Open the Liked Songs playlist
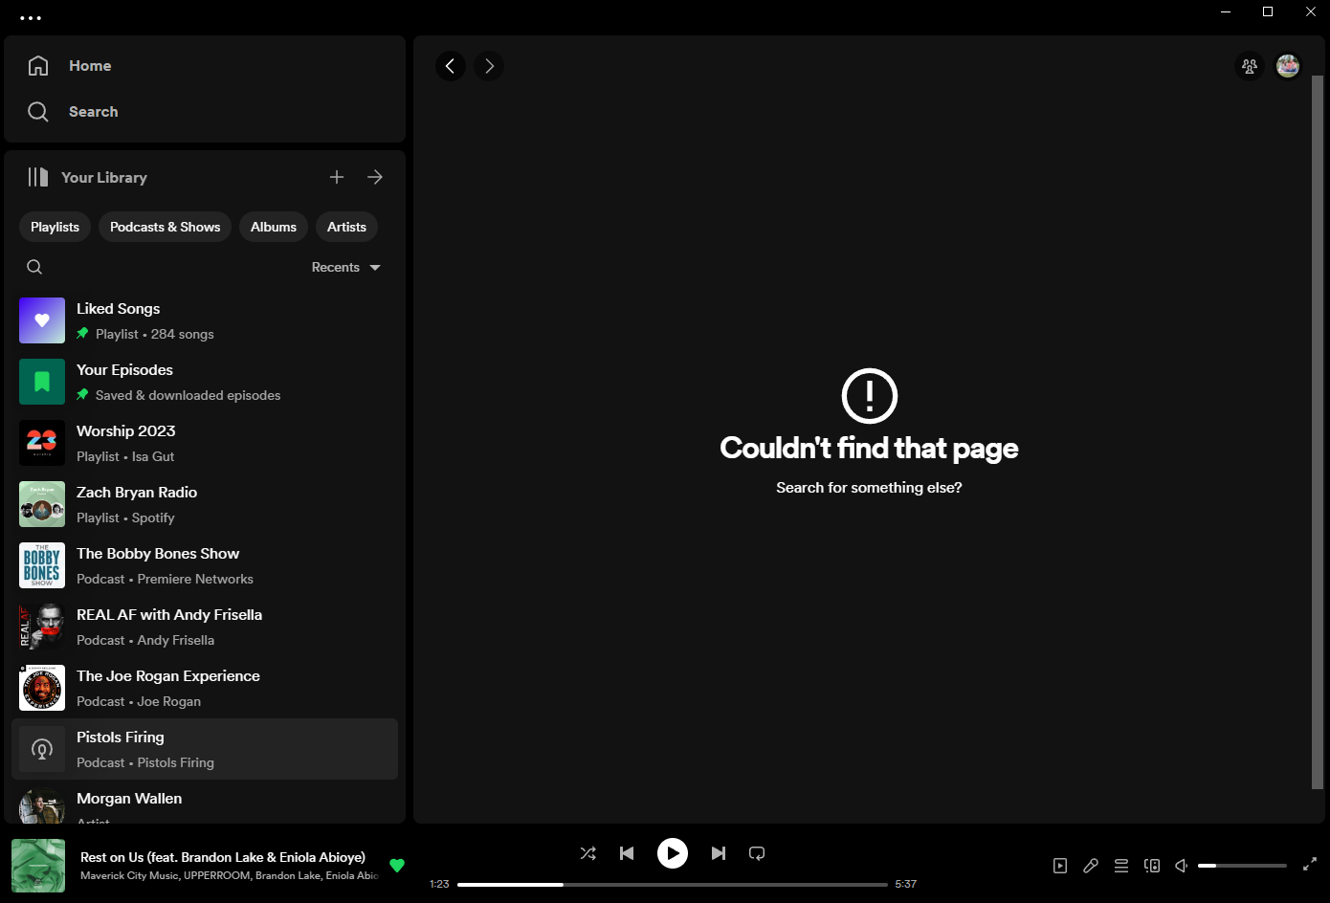This screenshot has width=1330, height=903. tap(205, 320)
